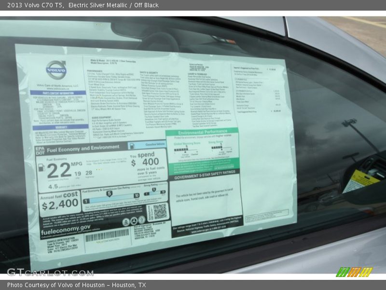Expand the Government 5-Star Safety Ratings banner
This screenshot has height=290, width=386.
click(x=204, y=176)
